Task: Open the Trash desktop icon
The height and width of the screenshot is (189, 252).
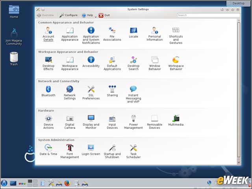Action: (14, 59)
